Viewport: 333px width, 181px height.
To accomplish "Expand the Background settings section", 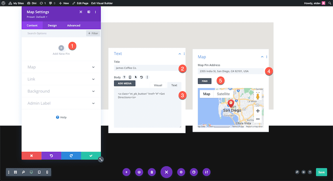I will [61, 91].
